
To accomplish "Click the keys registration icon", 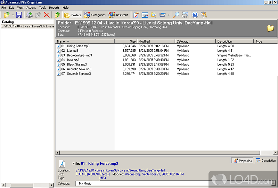I will tap(204, 15).
